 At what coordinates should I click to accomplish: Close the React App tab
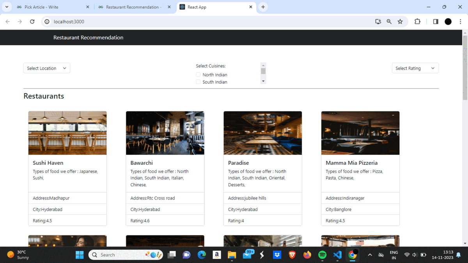(x=251, y=7)
